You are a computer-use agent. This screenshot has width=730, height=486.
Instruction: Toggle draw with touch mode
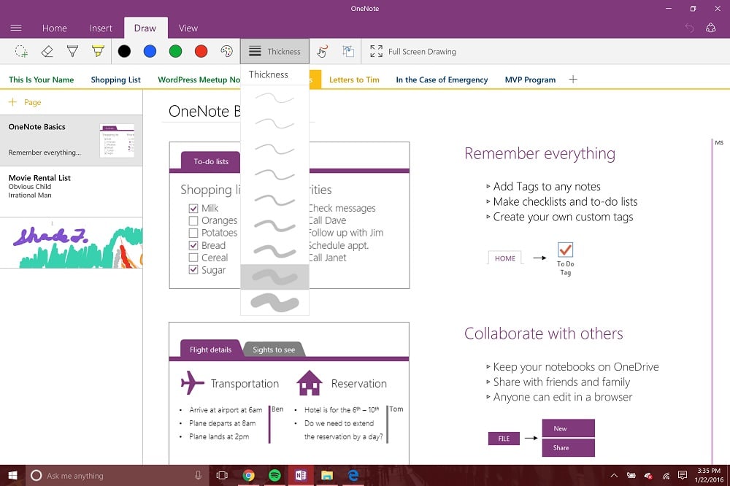tap(322, 51)
